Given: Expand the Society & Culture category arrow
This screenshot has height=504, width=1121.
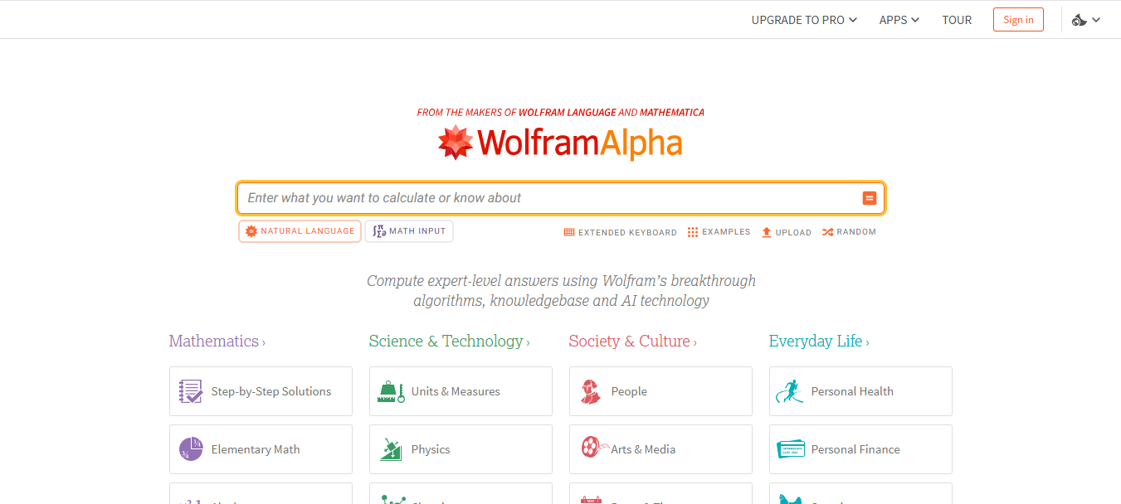Looking at the screenshot, I should [695, 342].
